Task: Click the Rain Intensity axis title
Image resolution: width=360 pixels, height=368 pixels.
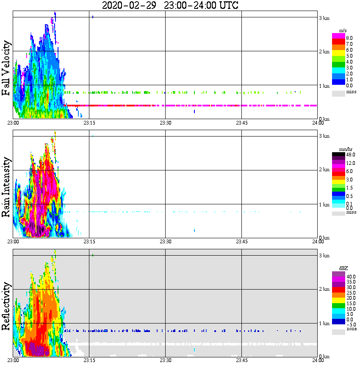Action: pyautogui.click(x=6, y=187)
